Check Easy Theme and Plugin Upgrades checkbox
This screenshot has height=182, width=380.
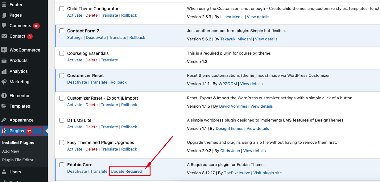(62, 143)
